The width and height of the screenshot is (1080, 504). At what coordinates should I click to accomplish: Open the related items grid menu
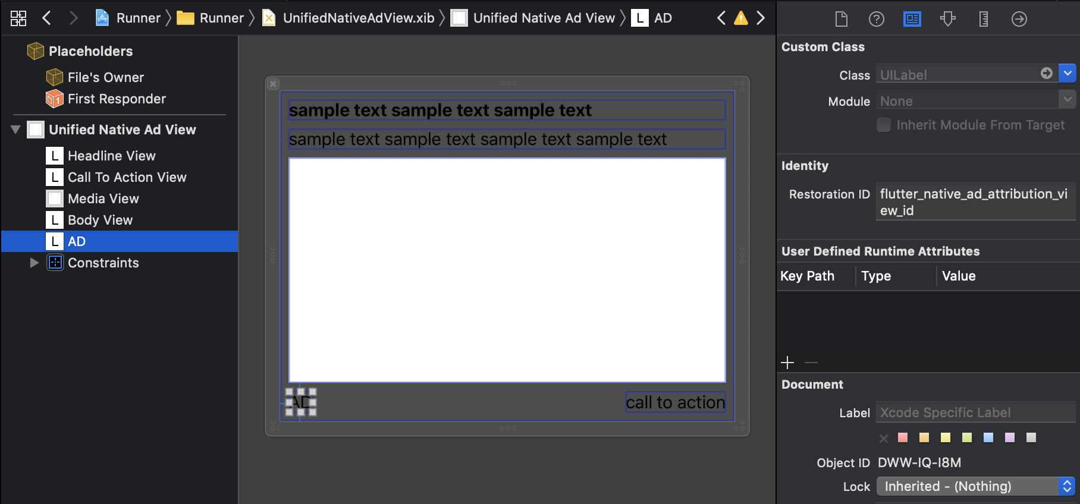(18, 18)
